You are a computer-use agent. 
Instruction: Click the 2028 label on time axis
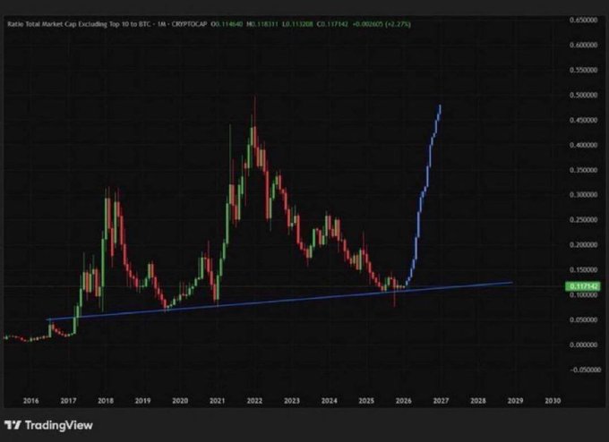478,401
